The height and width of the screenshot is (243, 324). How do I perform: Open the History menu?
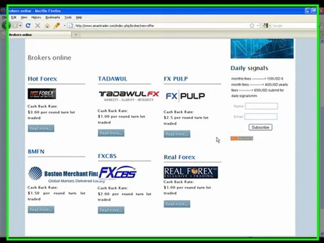coord(36,17)
